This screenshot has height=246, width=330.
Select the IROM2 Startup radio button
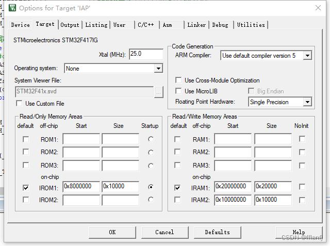click(x=151, y=199)
